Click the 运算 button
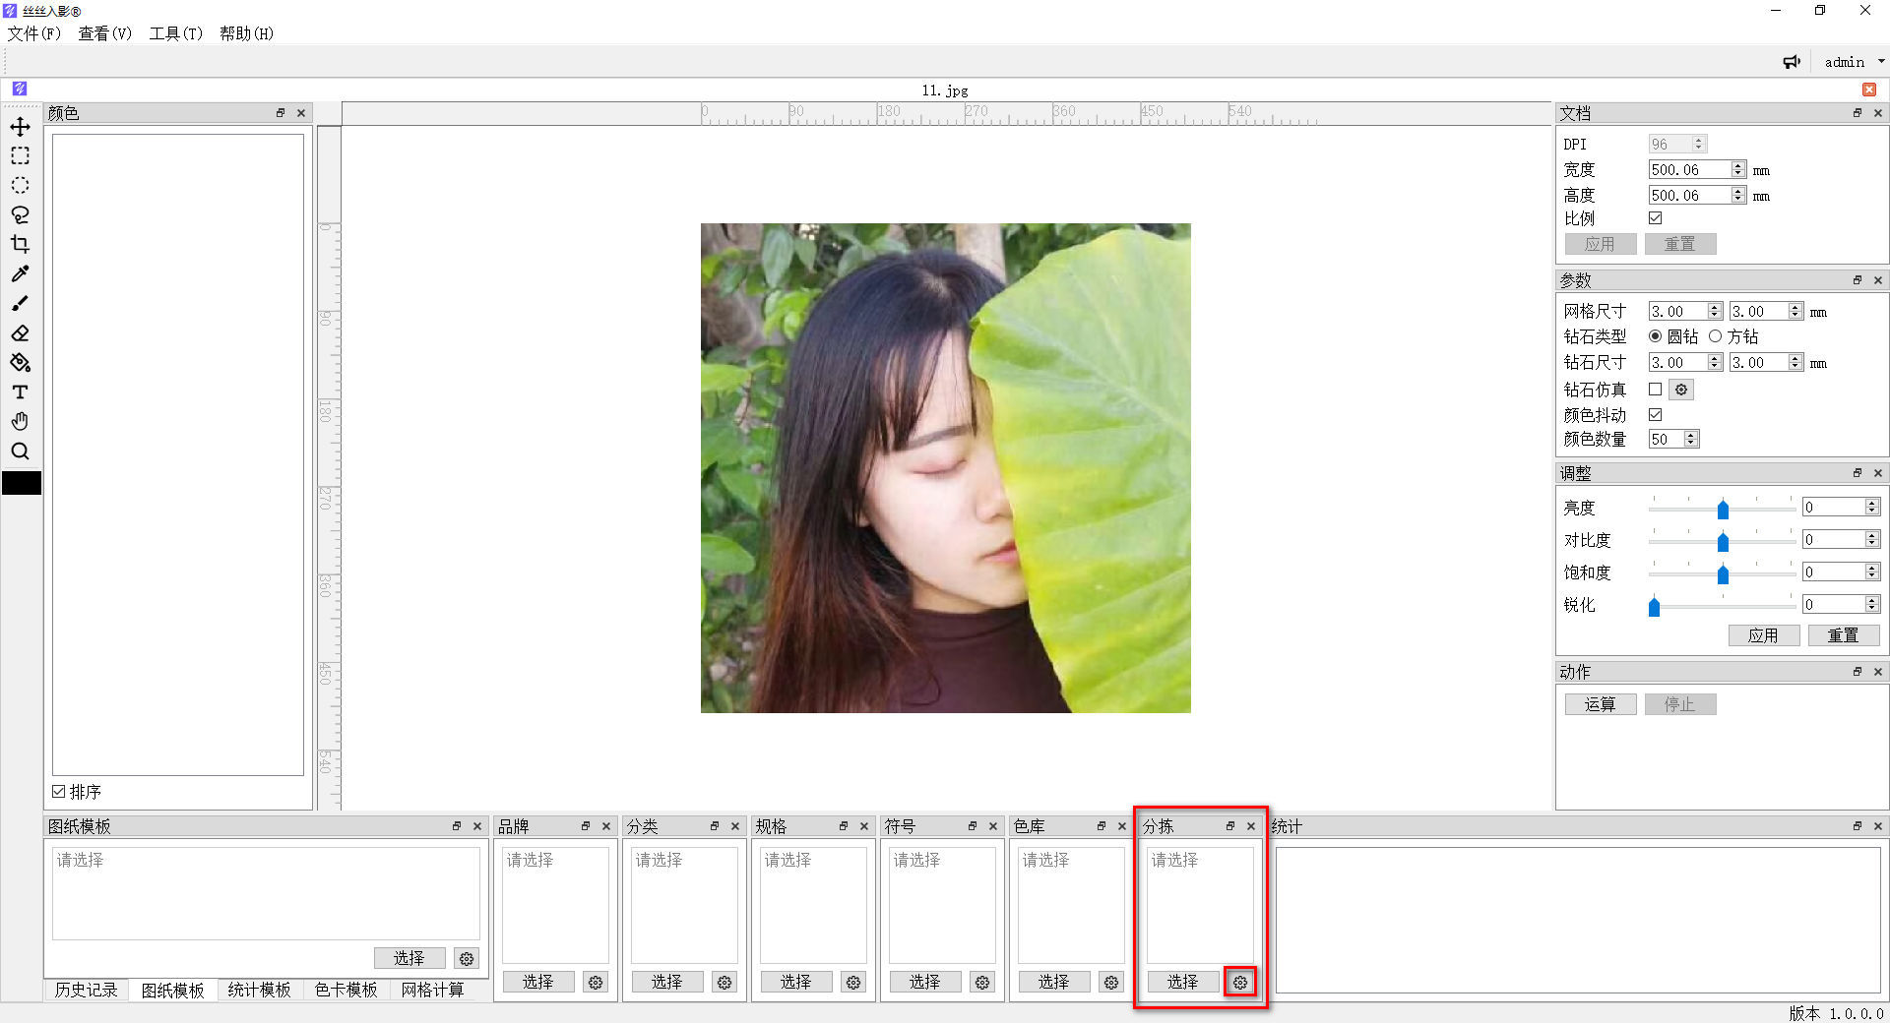 [x=1600, y=704]
